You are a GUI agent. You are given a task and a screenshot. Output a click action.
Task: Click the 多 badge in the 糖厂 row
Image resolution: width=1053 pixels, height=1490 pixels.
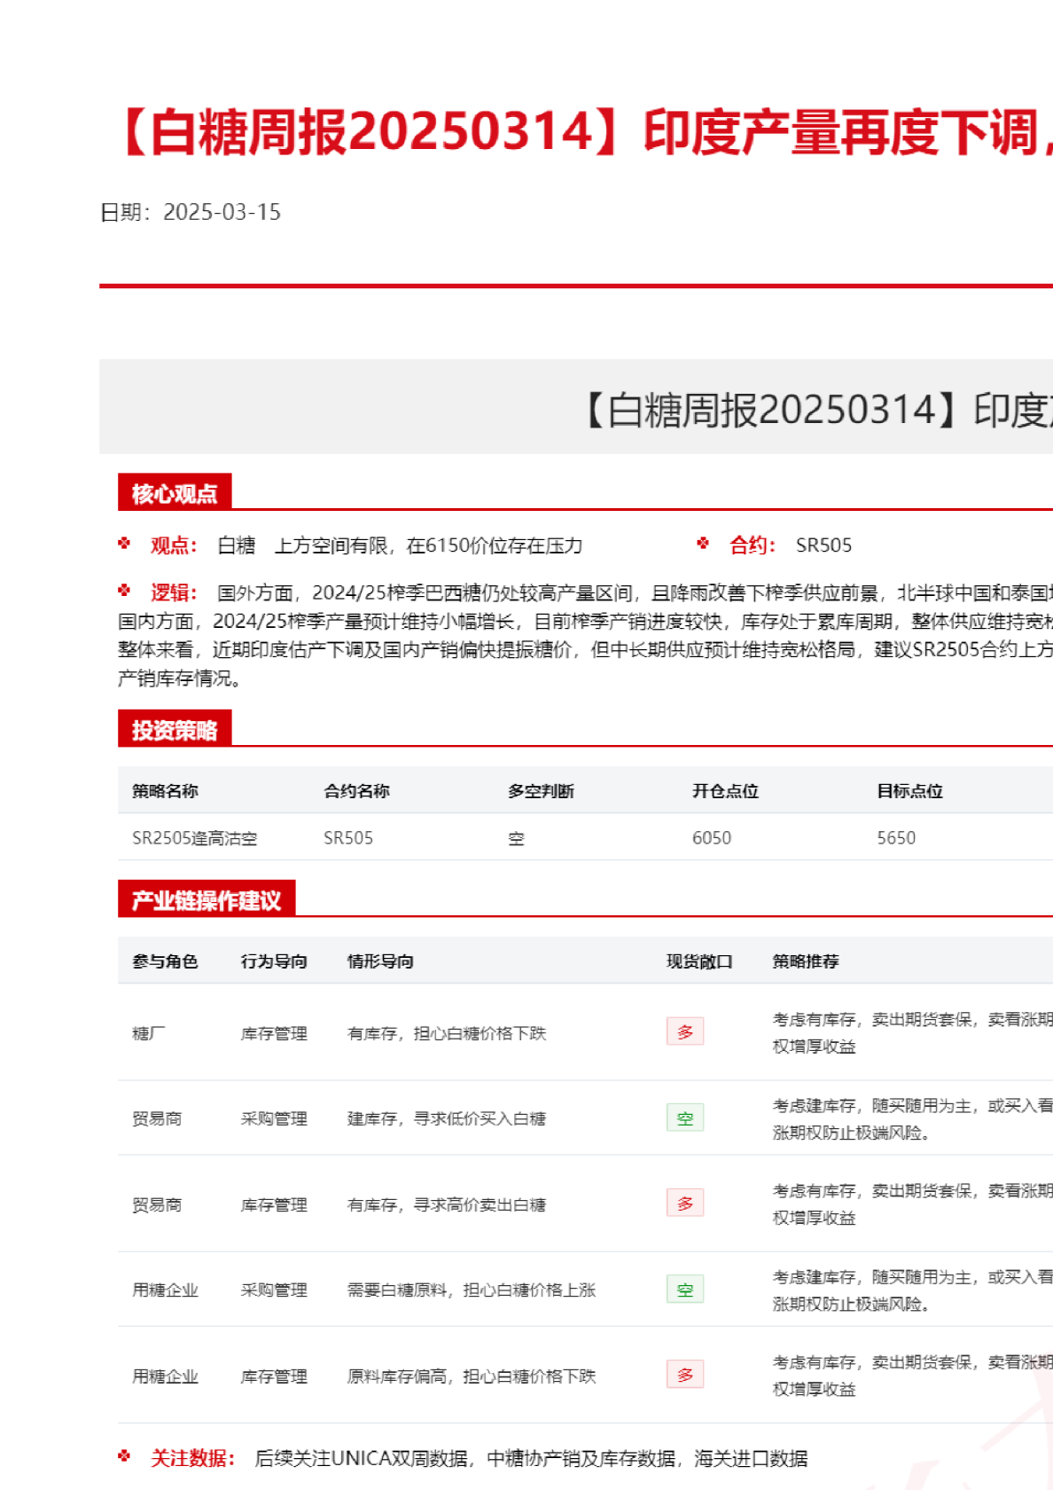pyautogui.click(x=684, y=1031)
